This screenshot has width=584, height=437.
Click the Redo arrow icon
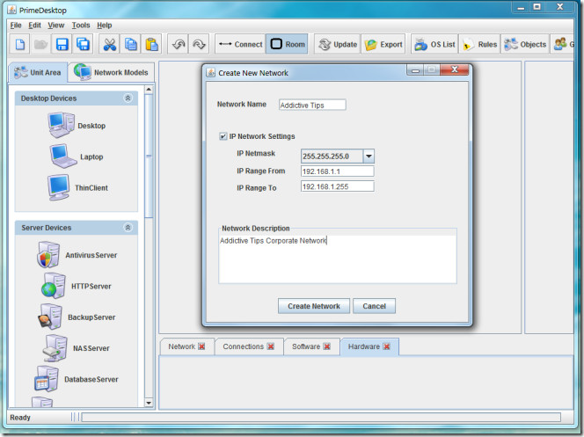(200, 44)
